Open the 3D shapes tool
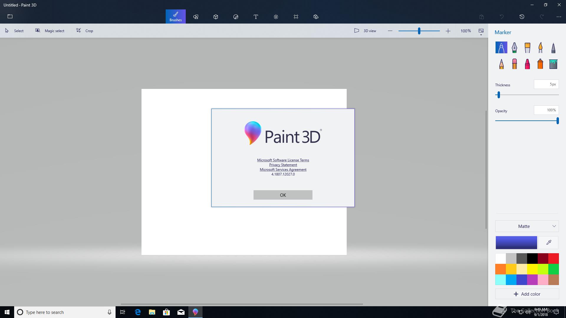This screenshot has height=318, width=566. [x=216, y=17]
